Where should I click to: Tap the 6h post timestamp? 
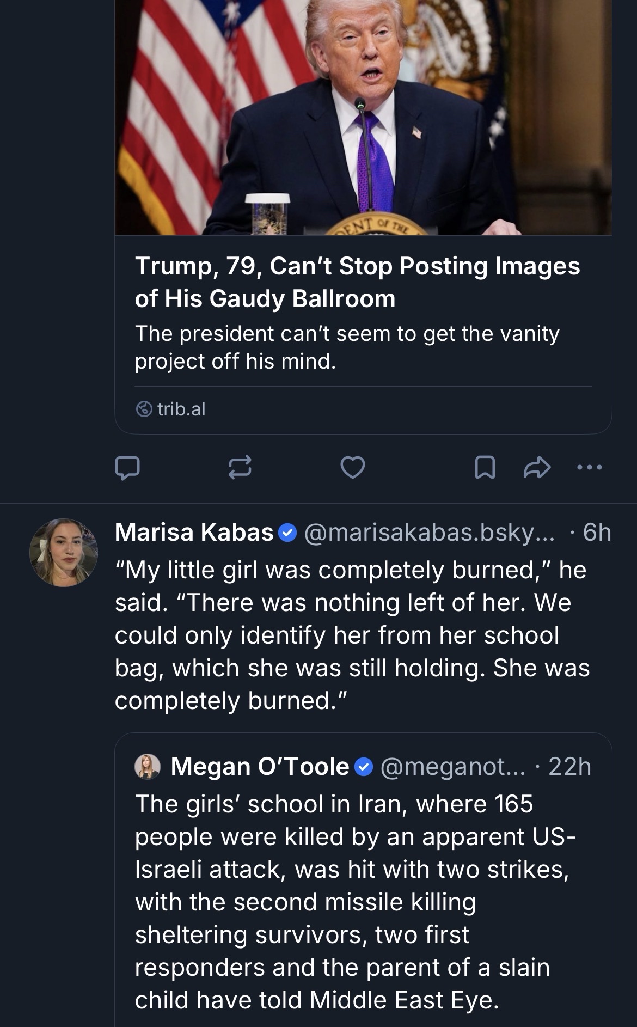pos(597,533)
